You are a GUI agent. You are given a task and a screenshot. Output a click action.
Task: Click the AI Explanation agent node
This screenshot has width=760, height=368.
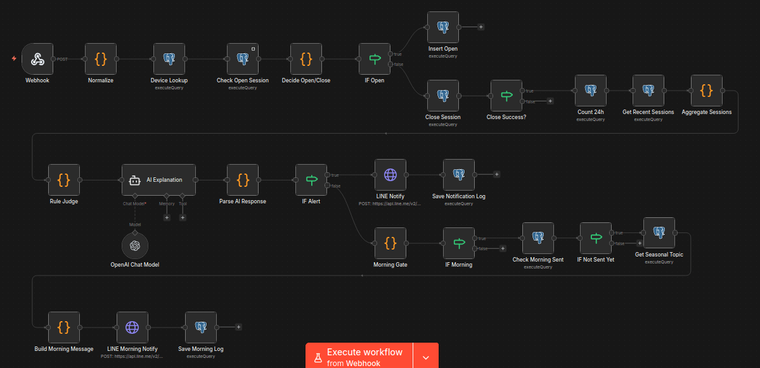click(x=158, y=180)
